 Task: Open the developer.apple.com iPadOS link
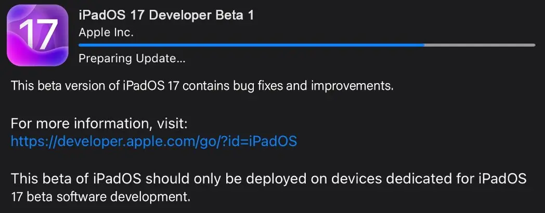pyautogui.click(x=153, y=141)
